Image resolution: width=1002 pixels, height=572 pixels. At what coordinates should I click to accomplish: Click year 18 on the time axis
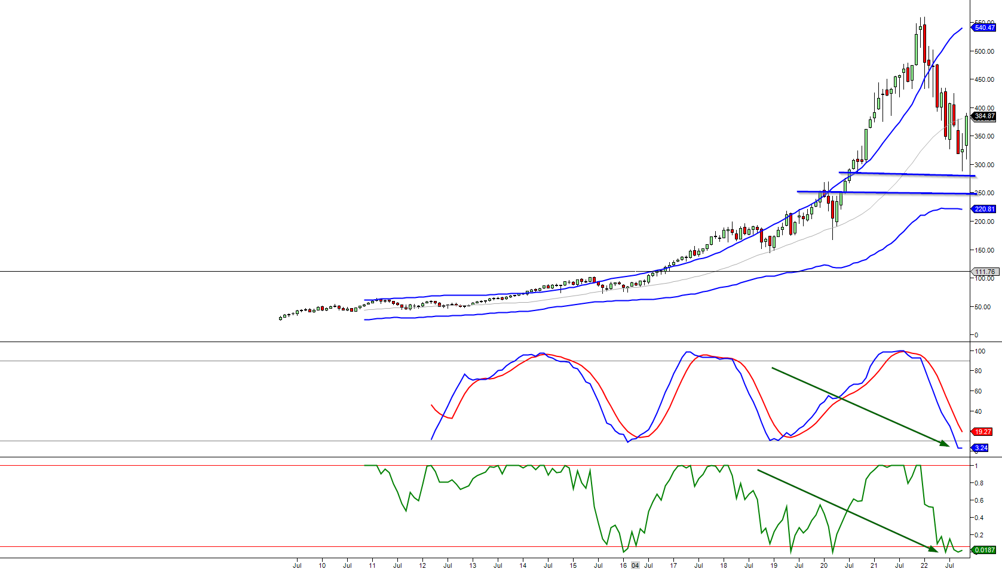(x=724, y=565)
